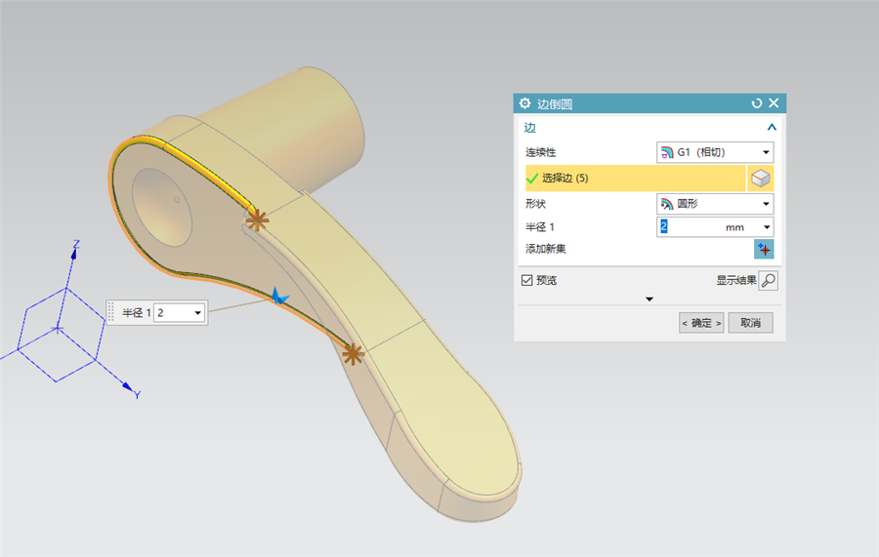879x557 pixels.
Task: Expand more dialog options triangle
Action: click(649, 298)
